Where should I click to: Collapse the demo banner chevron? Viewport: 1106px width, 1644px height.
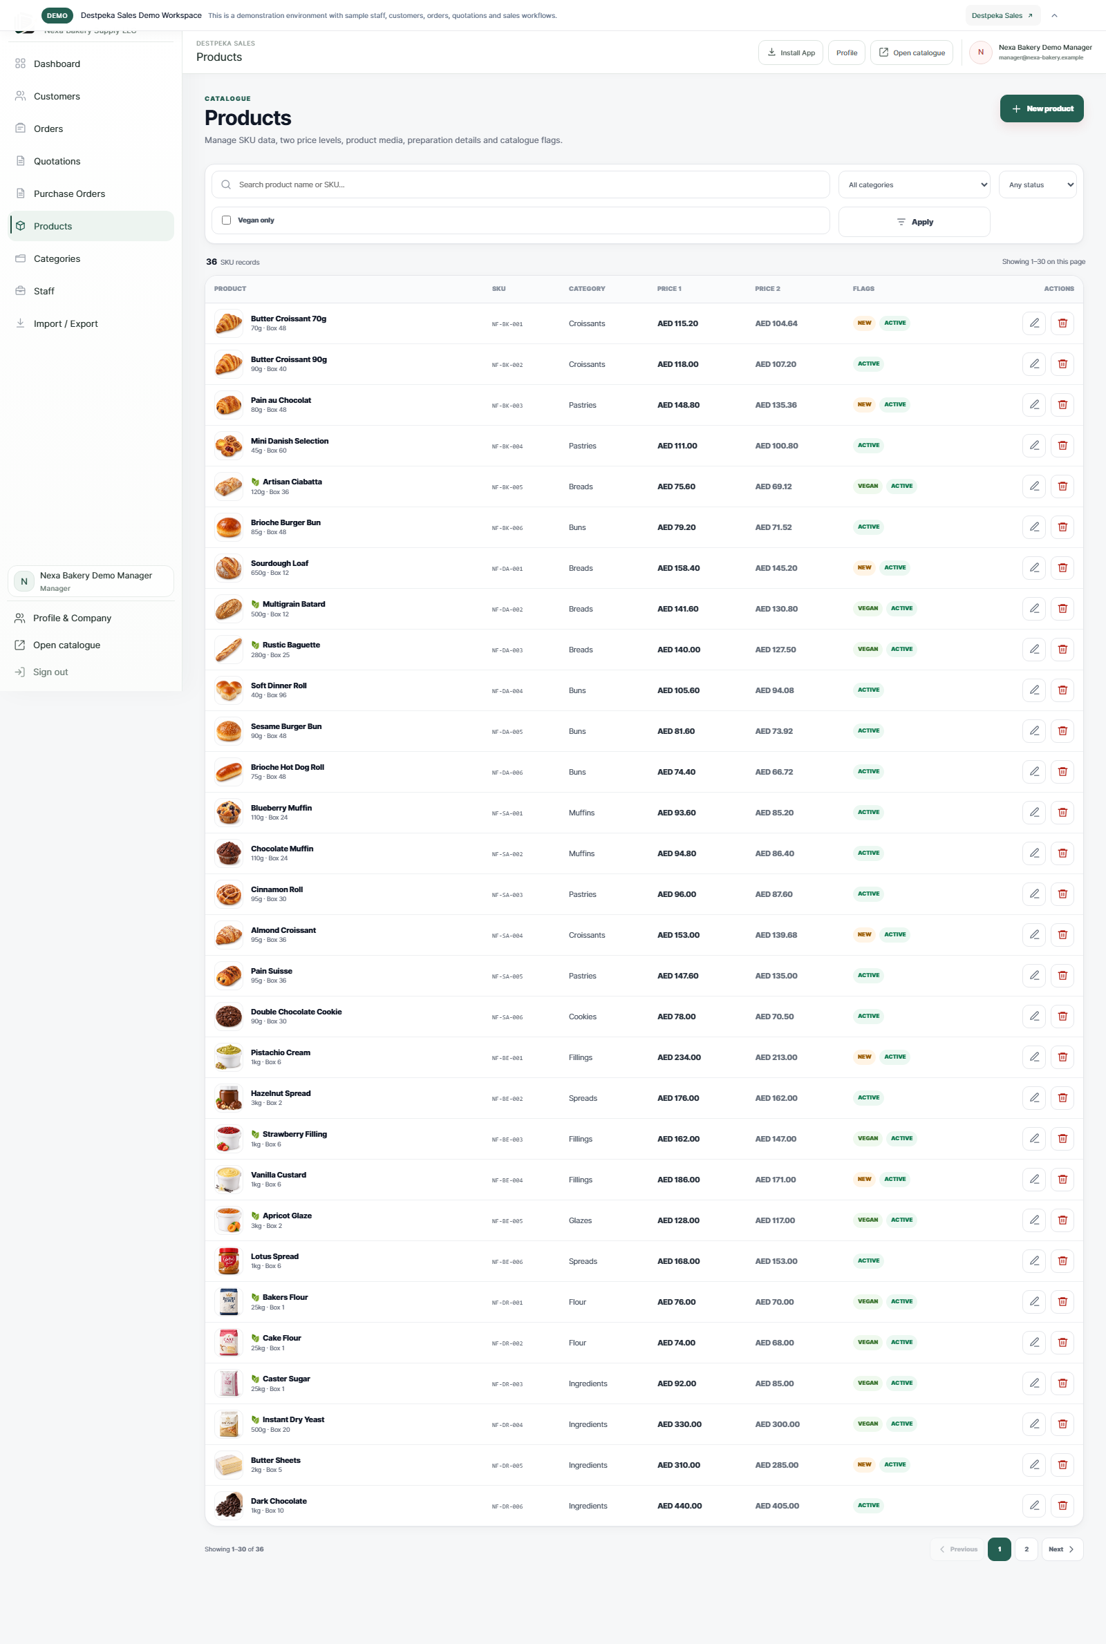1055,15
